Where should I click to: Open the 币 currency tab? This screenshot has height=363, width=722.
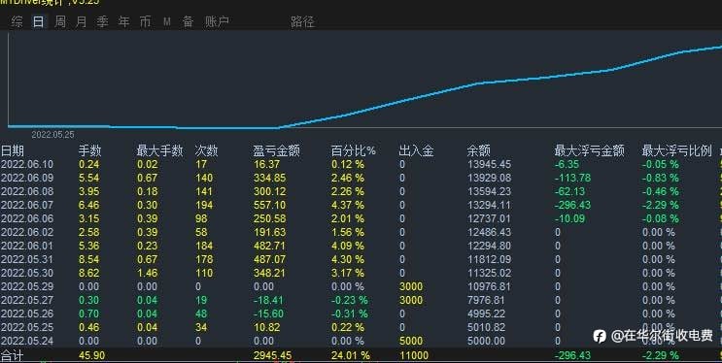[x=146, y=21]
